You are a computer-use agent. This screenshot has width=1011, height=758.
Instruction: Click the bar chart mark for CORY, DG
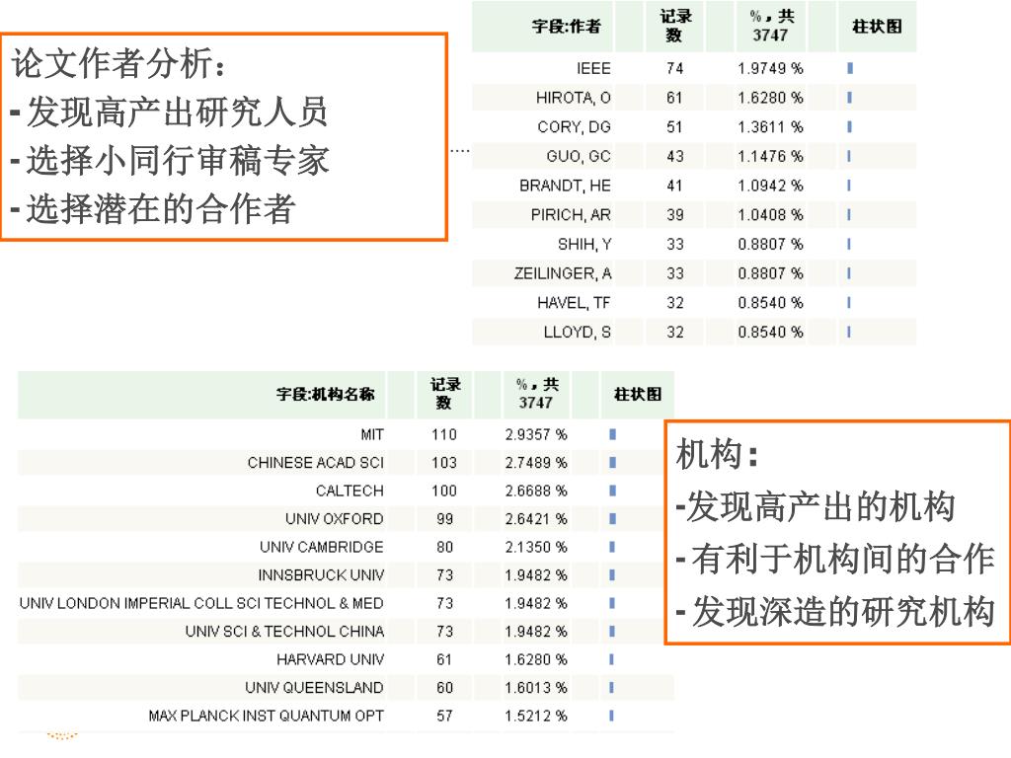tap(849, 127)
